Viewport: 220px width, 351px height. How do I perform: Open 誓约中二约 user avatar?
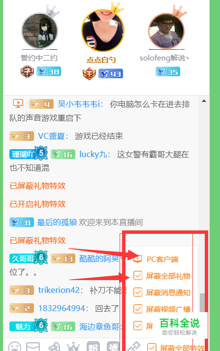(x=39, y=31)
